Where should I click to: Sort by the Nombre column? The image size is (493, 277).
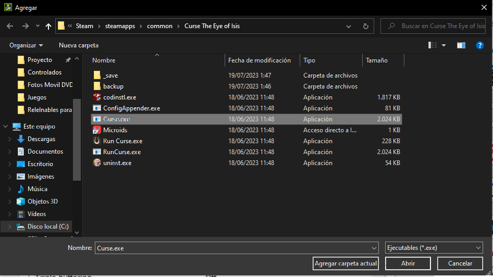104,60
